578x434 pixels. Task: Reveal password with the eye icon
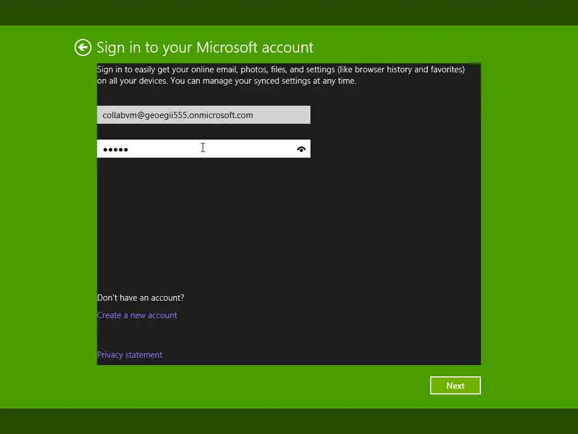[301, 149]
